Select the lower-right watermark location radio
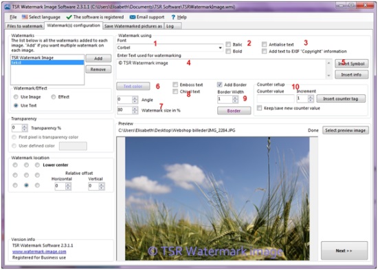Screen dimensions: 378x270 click(37, 185)
